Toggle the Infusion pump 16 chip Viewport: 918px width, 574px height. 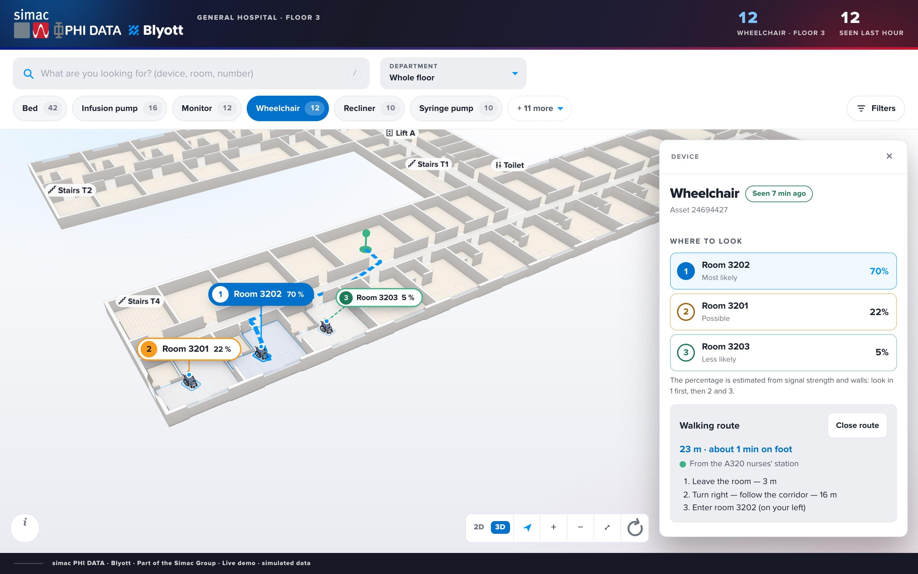click(120, 108)
